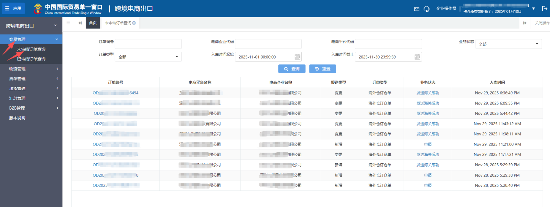Open calendar picker for 入库时间截止
The width and height of the screenshot is (550, 207).
(x=417, y=57)
